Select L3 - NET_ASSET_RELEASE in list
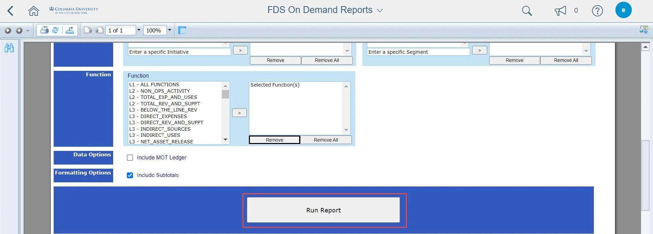653x234 pixels. tap(175, 142)
